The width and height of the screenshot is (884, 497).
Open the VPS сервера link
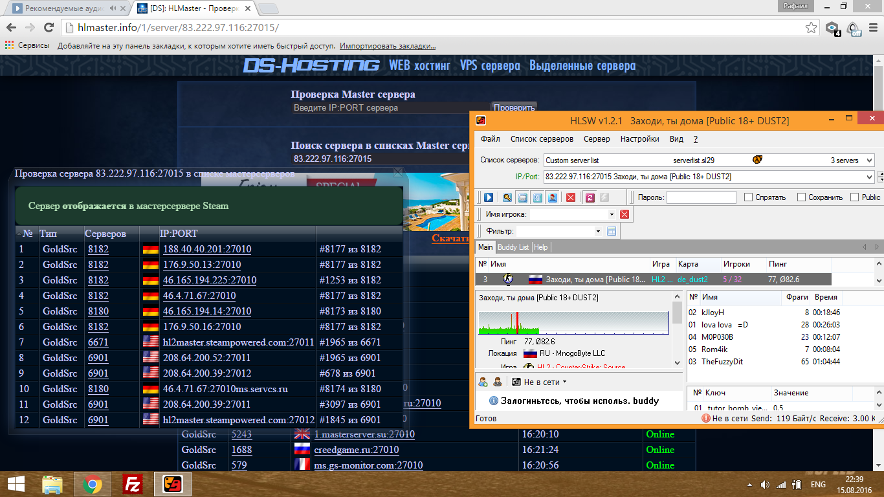pos(490,65)
